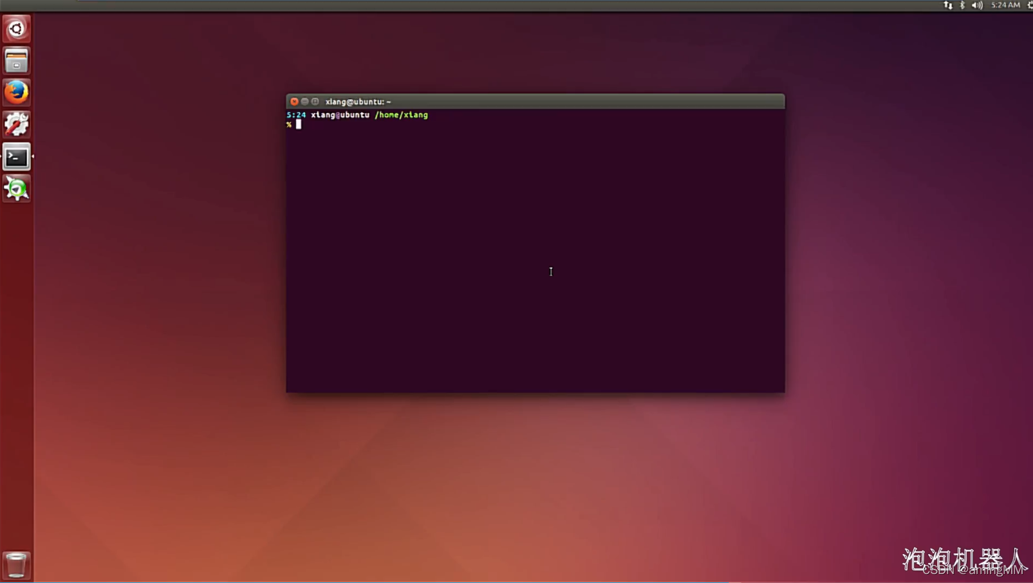Maximize the xiang@ubuntu terminal window

pos(315,102)
